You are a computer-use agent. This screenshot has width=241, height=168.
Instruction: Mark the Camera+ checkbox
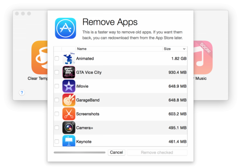57,128
